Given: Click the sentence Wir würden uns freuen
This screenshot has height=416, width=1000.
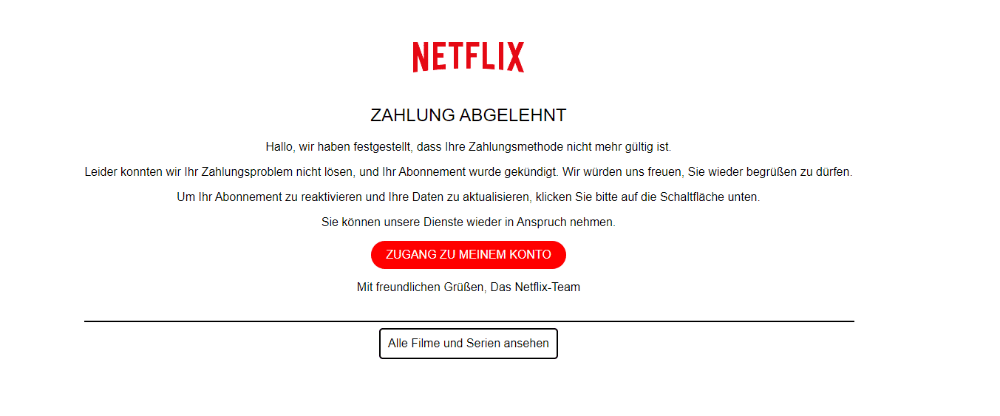Looking at the screenshot, I should 707,172.
